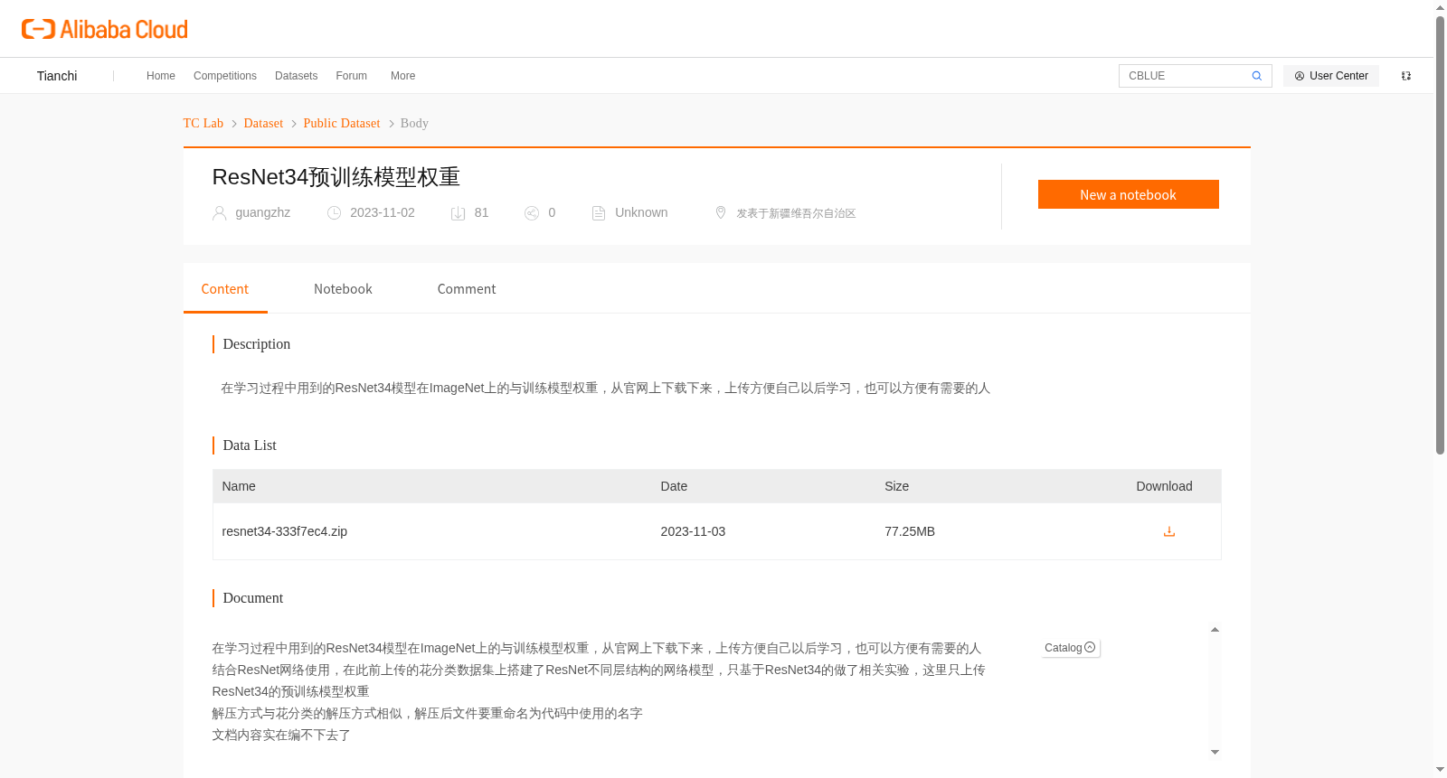Open the Home menu item
This screenshot has height=778, width=1447.
pos(161,76)
